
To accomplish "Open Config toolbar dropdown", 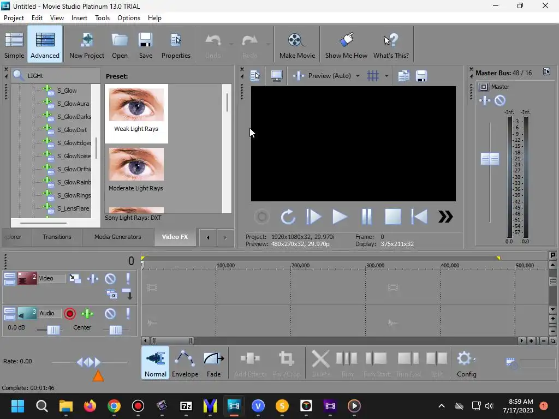I will click(466, 363).
